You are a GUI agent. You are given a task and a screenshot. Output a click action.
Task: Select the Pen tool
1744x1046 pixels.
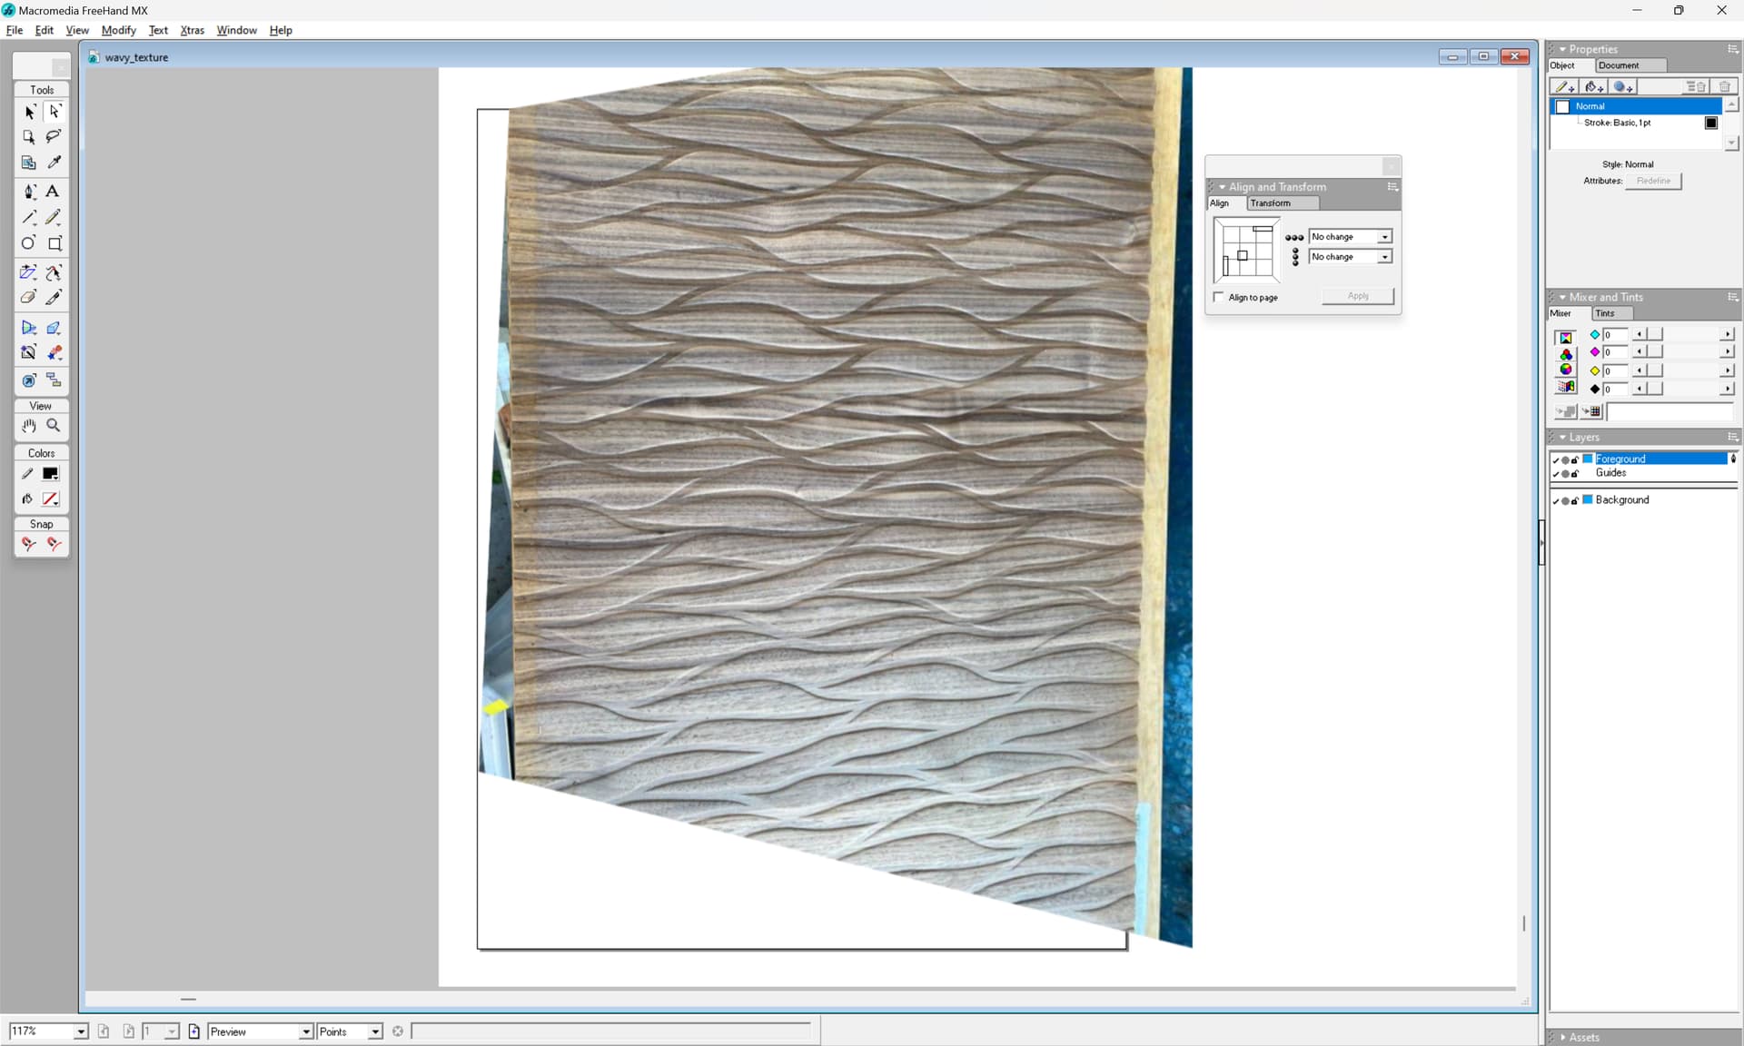[x=29, y=192]
